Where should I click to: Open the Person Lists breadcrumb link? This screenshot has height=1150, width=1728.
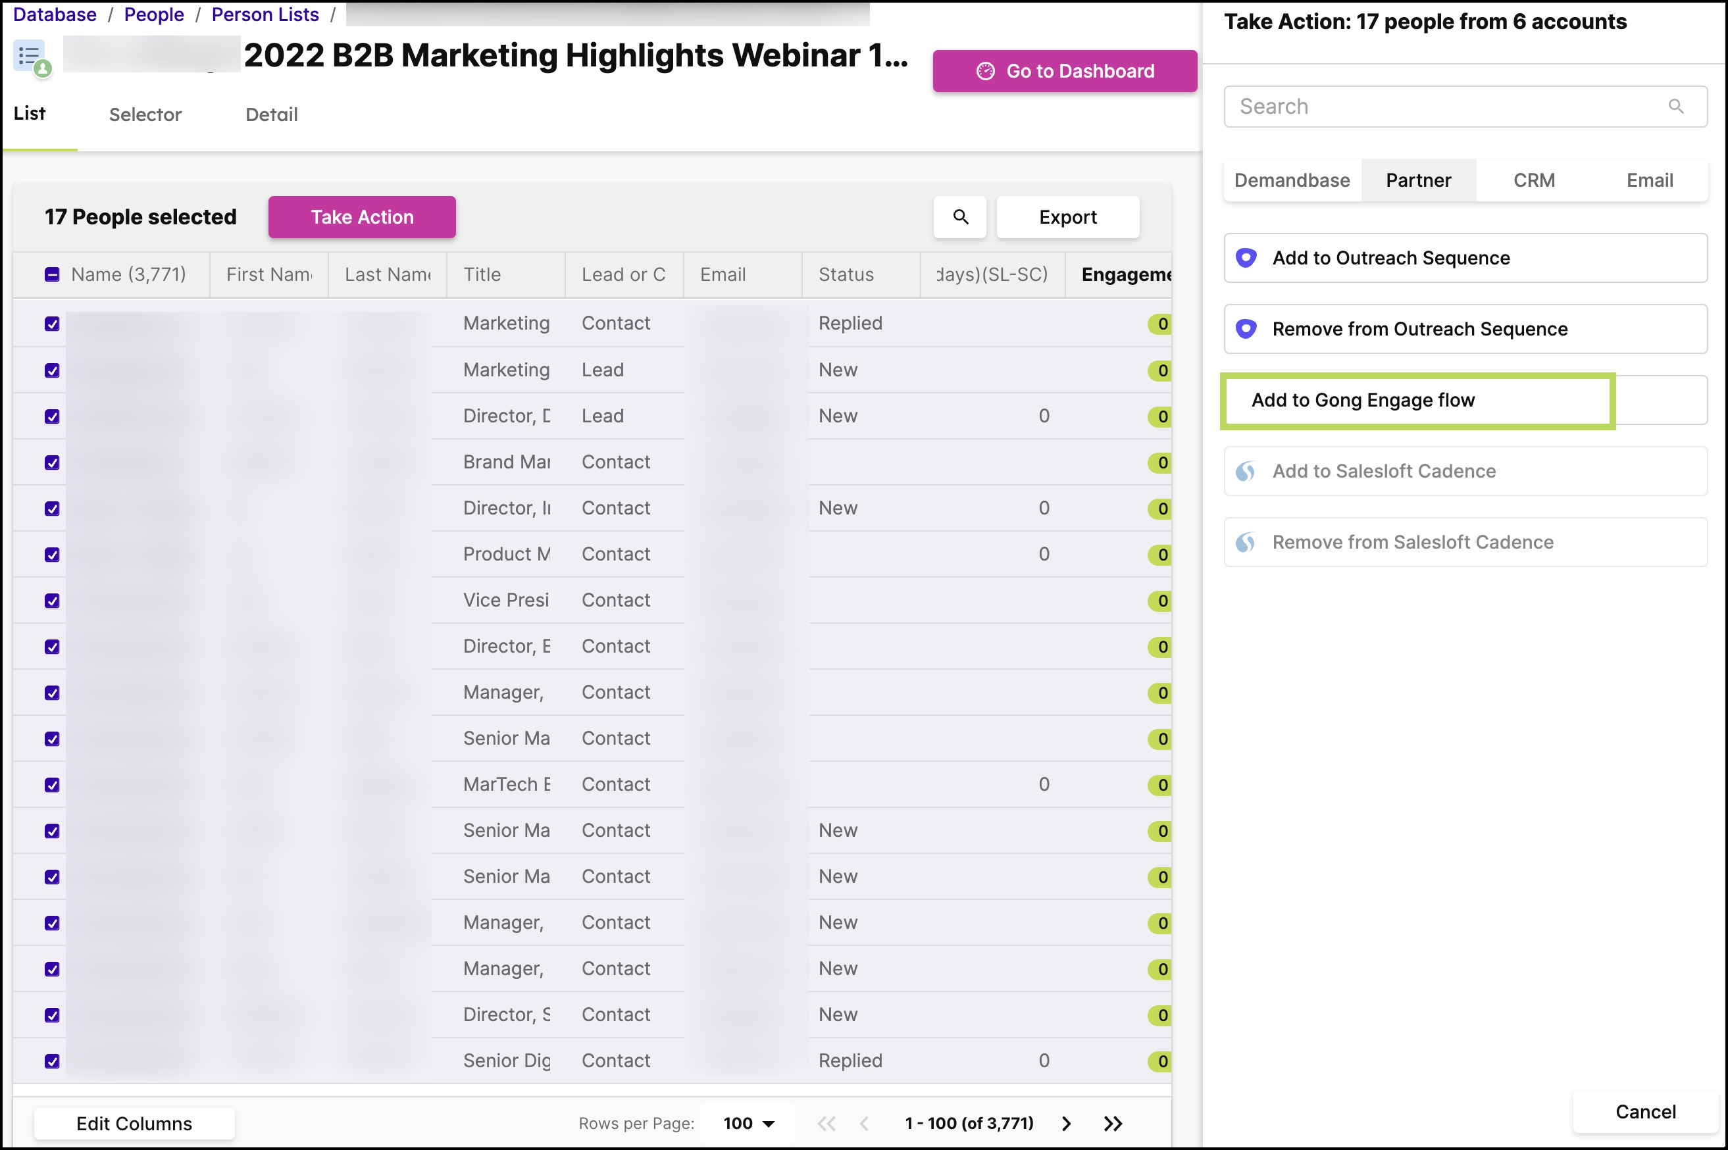tap(265, 14)
